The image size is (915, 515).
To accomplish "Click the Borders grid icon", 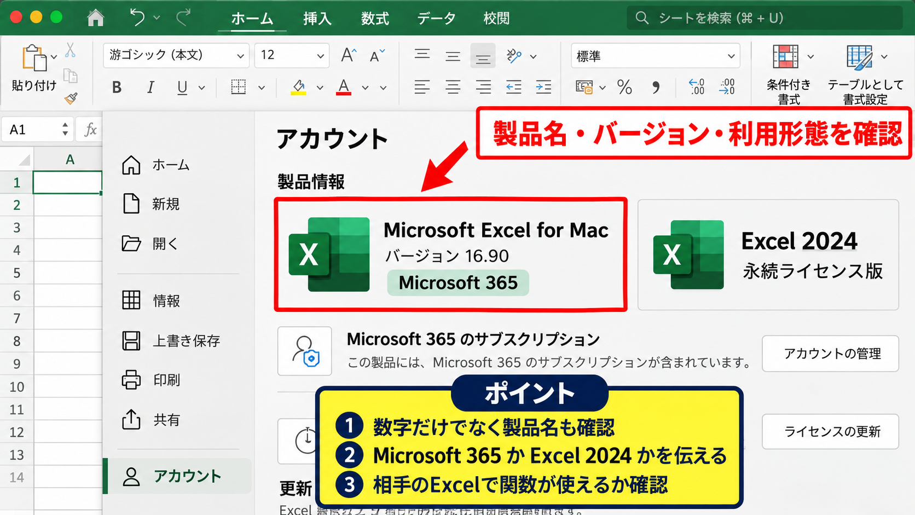I will [239, 87].
